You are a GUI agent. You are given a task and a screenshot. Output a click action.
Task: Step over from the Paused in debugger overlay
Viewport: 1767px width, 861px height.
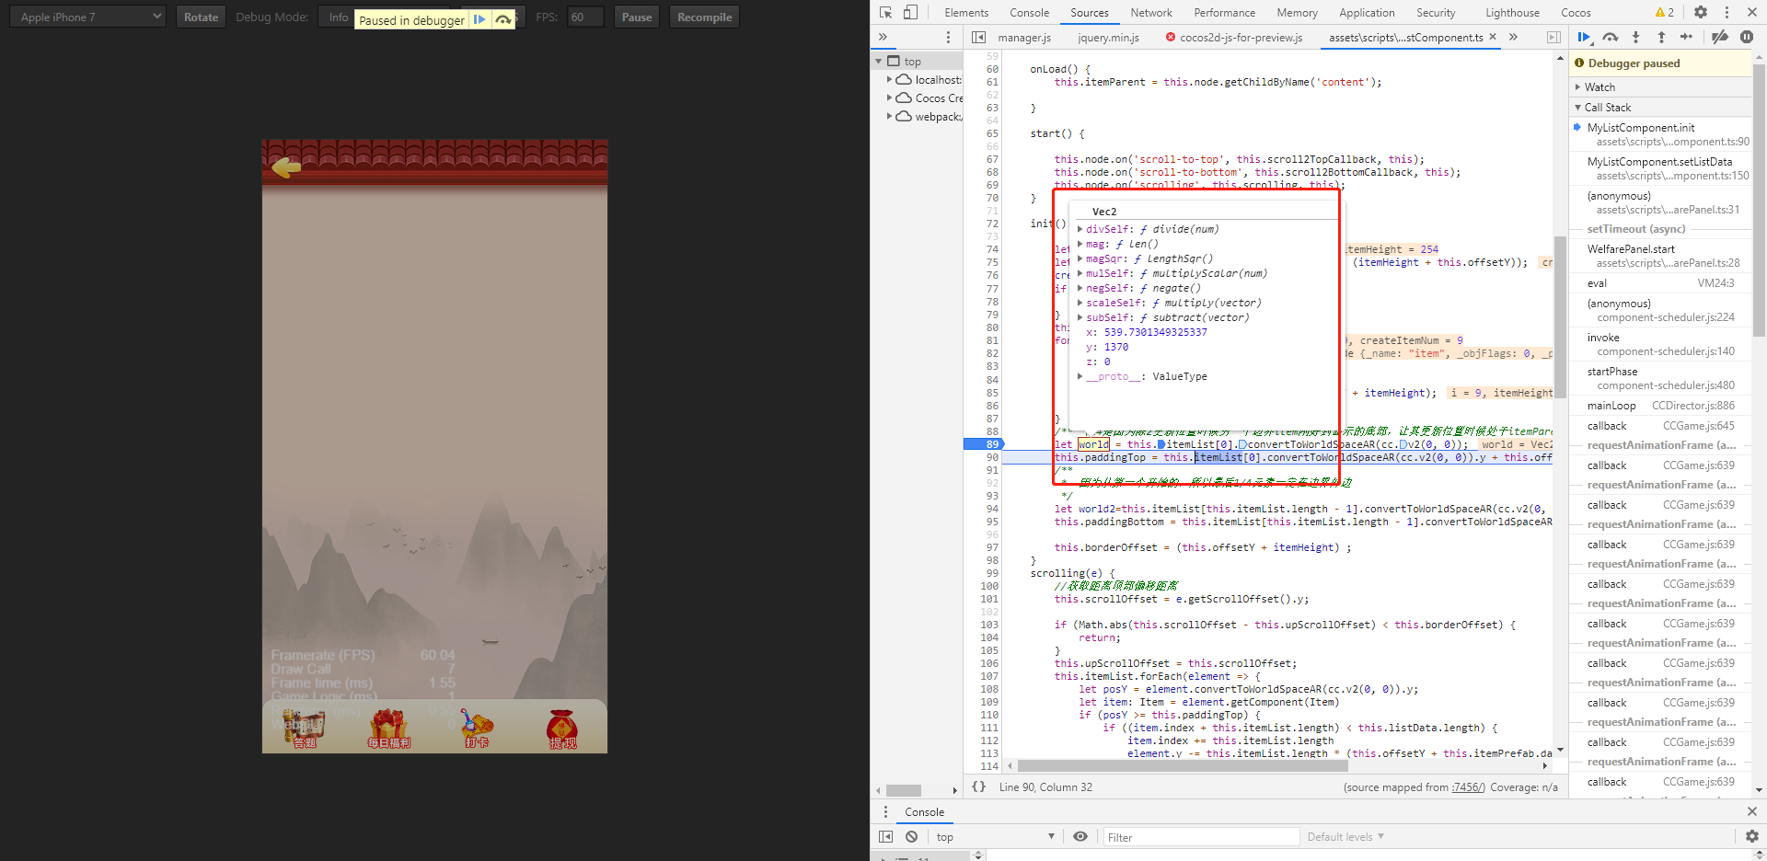tap(503, 19)
